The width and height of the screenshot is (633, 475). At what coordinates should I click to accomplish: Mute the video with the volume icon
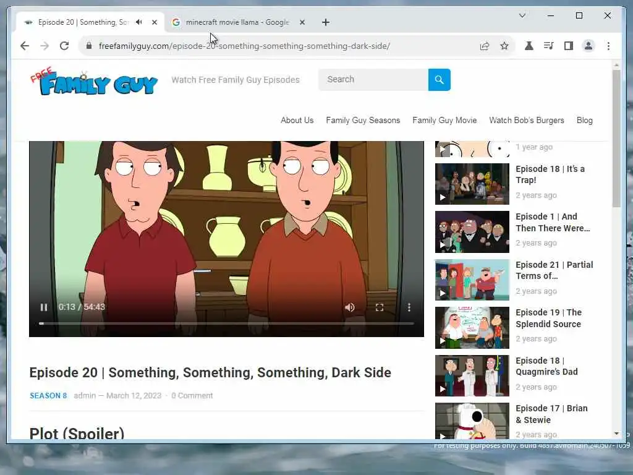(350, 307)
